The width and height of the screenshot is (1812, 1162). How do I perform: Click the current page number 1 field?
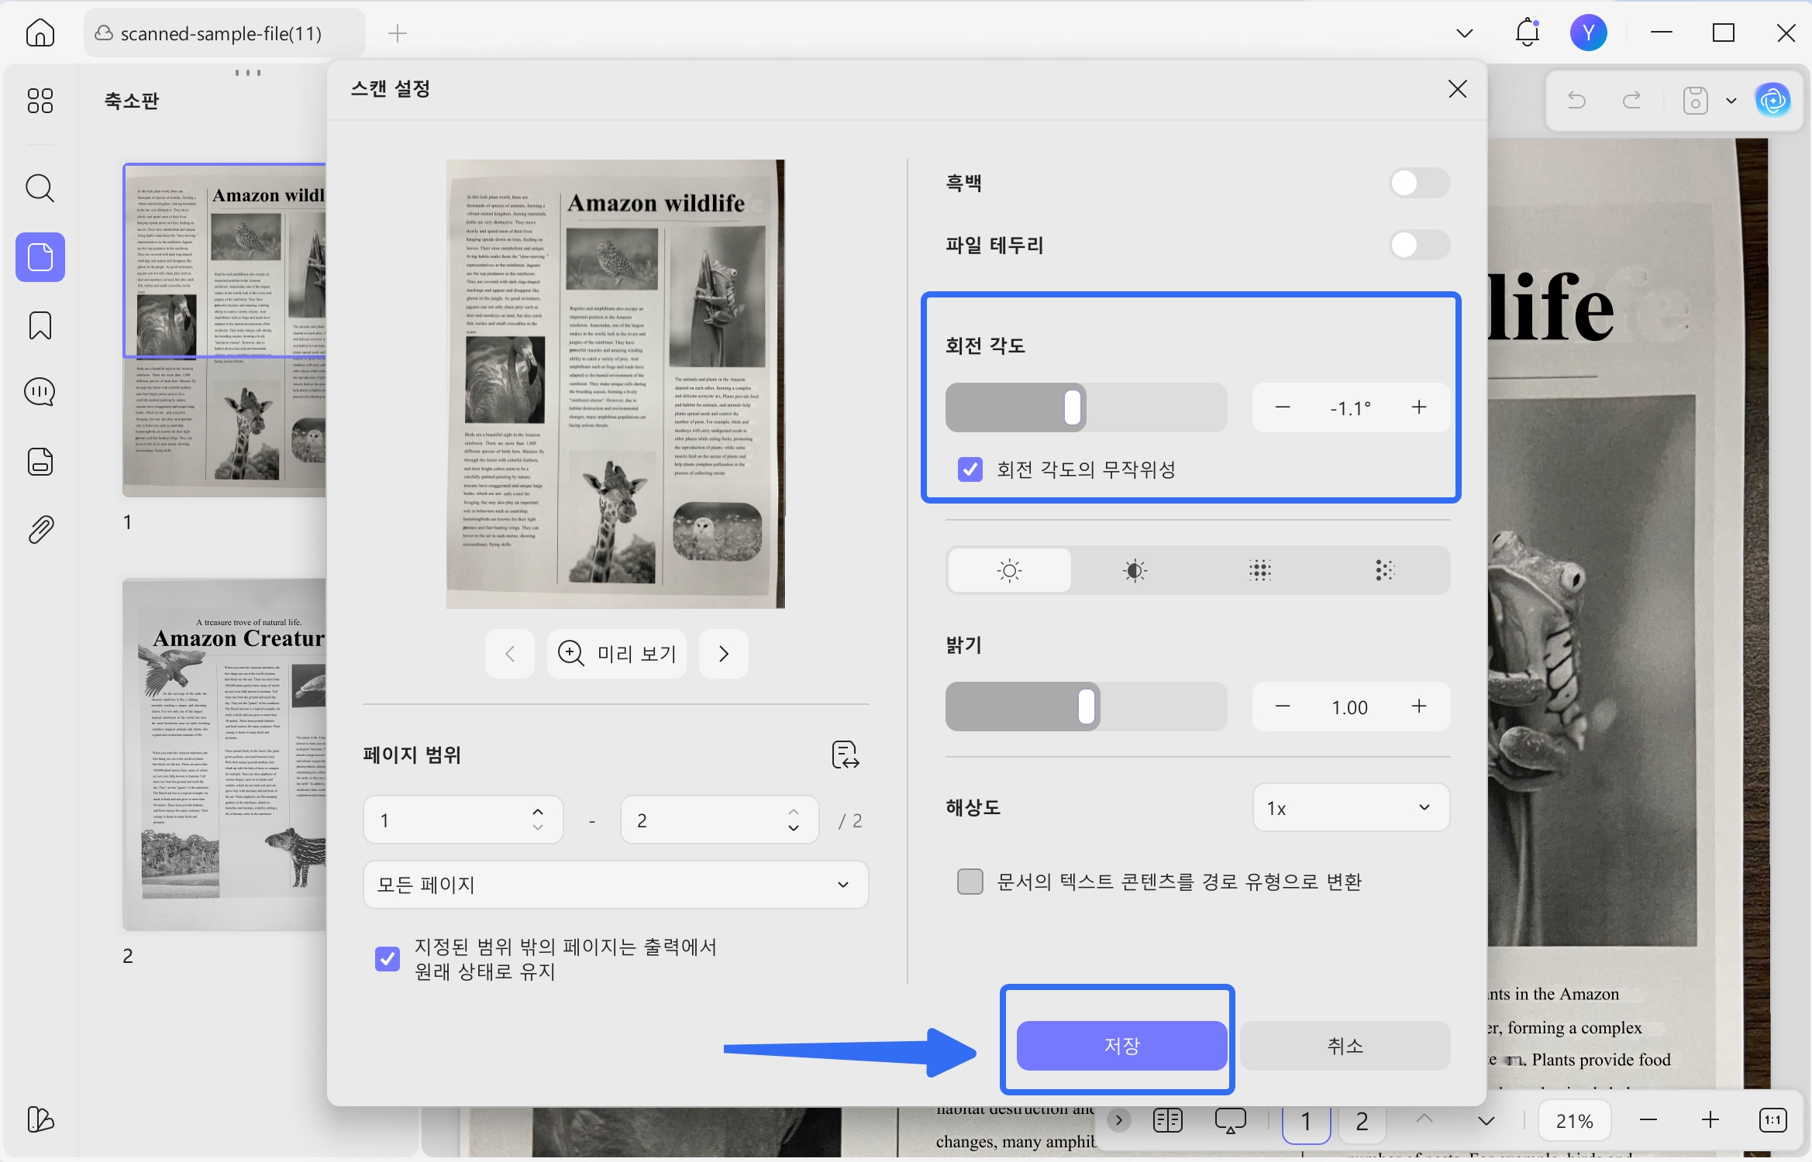[x=1306, y=1122]
